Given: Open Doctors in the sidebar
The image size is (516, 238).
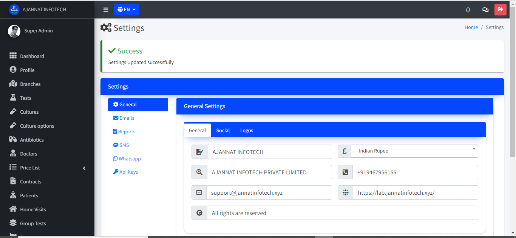Looking at the screenshot, I should [x=29, y=154].
